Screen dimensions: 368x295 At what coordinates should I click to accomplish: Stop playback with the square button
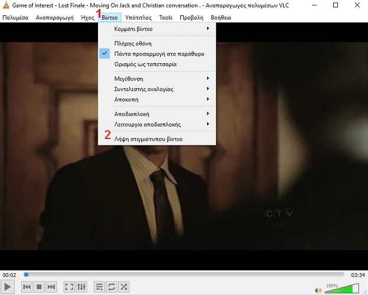coord(39,287)
